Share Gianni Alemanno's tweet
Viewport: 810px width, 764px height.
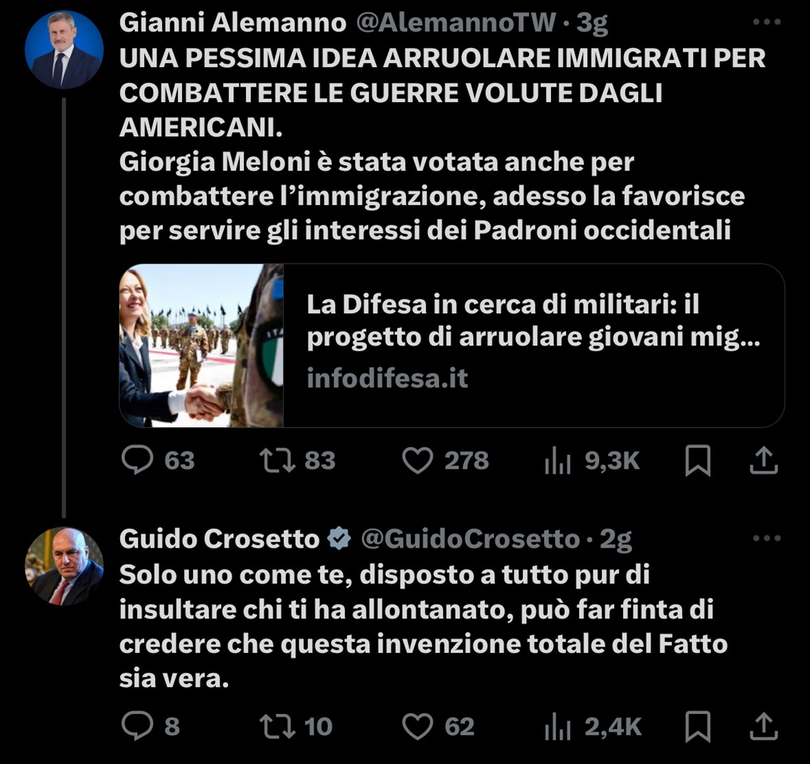click(x=763, y=460)
